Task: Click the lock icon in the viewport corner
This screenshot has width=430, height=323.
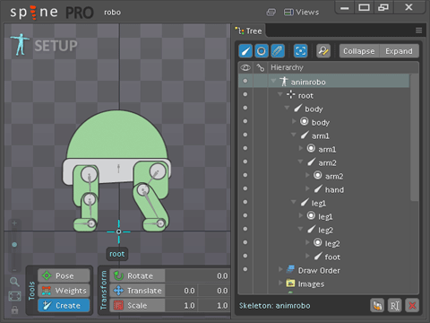Action: 14,310
